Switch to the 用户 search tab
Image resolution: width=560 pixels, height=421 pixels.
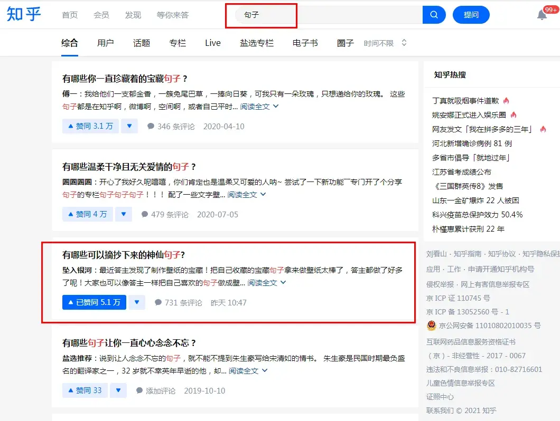coord(105,43)
